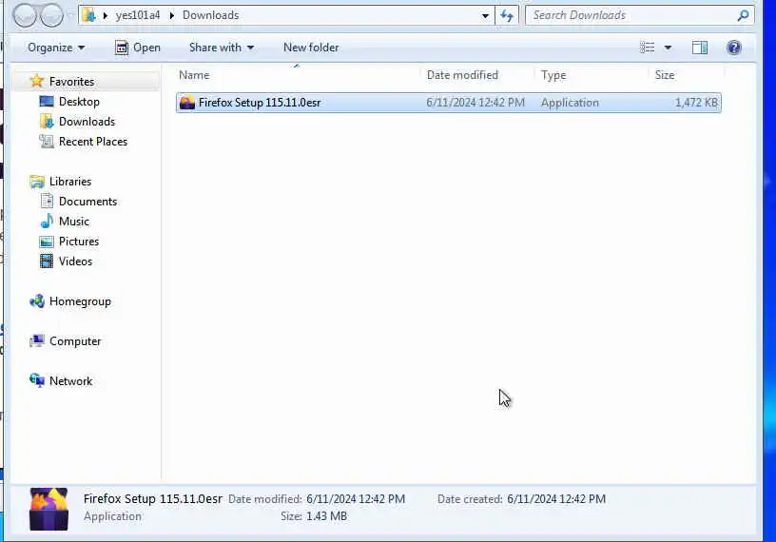Open the Documents library

87,202
